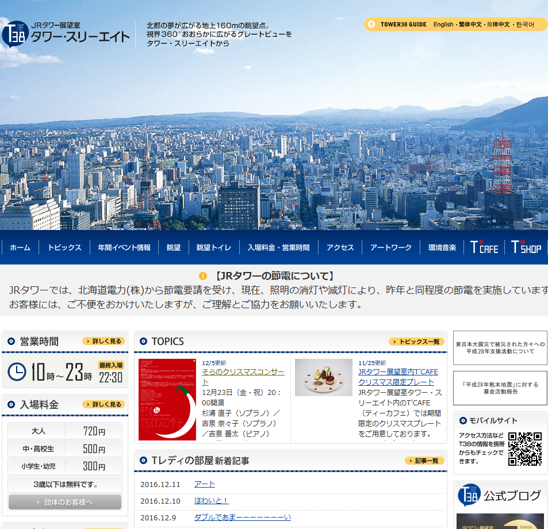Click the 300円 小学生・幼児 price

tap(94, 466)
